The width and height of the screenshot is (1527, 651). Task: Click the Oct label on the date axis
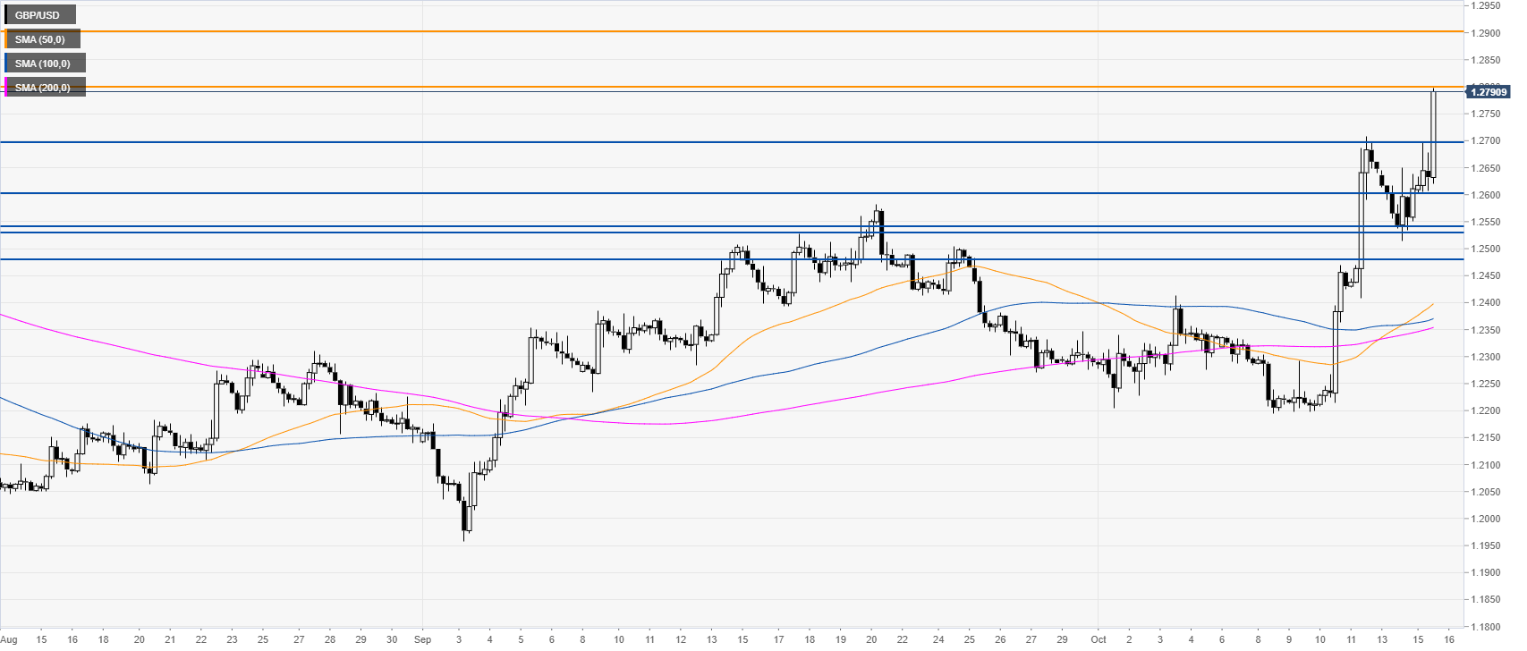[x=1099, y=639]
